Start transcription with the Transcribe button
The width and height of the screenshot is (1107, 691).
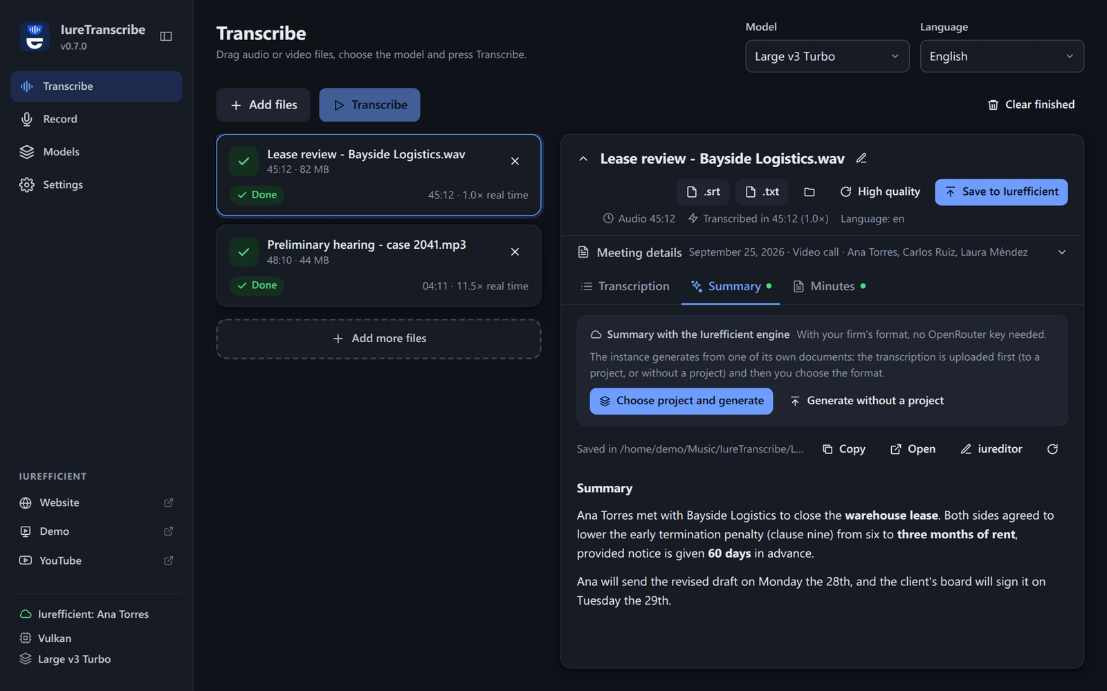point(369,105)
